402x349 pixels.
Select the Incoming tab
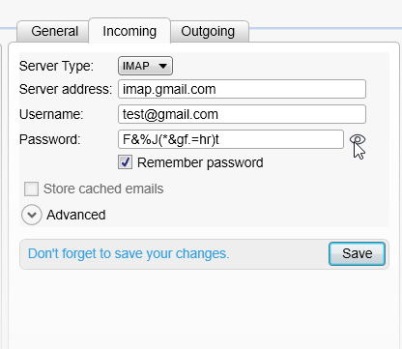(129, 31)
